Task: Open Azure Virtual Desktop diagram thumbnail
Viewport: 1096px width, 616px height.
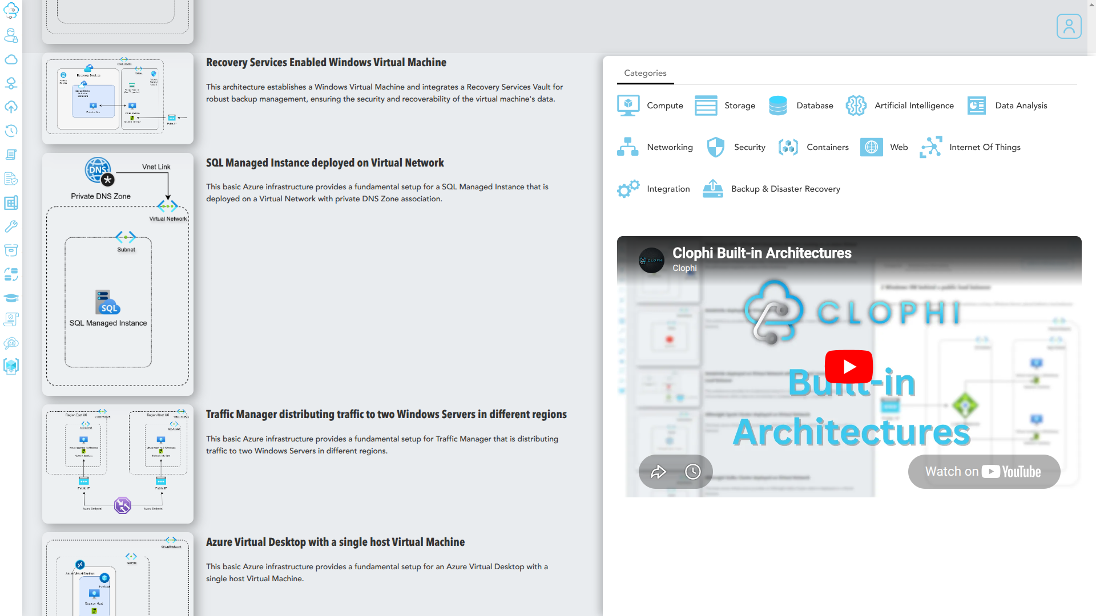Action: (x=118, y=574)
